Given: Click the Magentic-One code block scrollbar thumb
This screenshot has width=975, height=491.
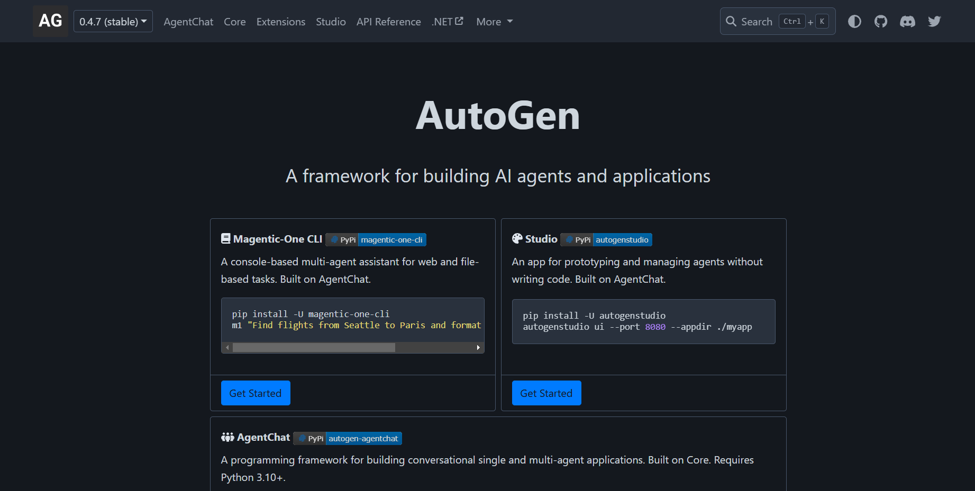Looking at the screenshot, I should click(314, 347).
